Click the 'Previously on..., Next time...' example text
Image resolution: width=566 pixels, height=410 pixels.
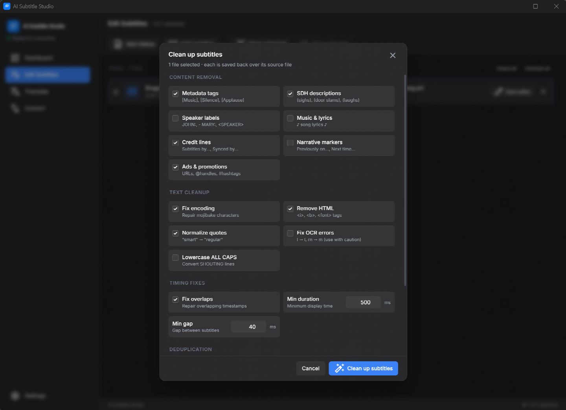(x=326, y=149)
